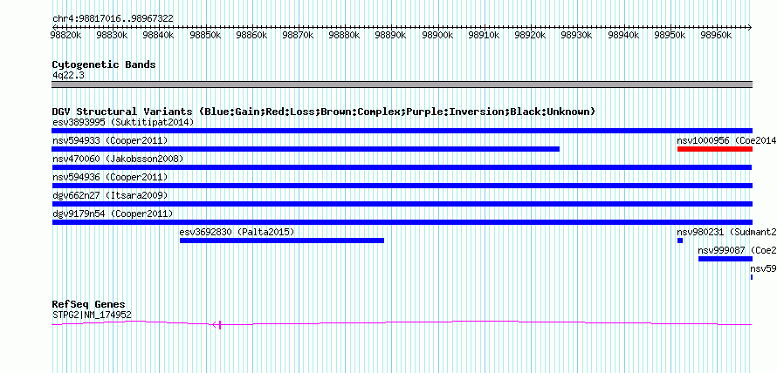Click the 98940k ruler tick label
Image resolution: width=777 pixels, height=373 pixels.
(x=623, y=35)
